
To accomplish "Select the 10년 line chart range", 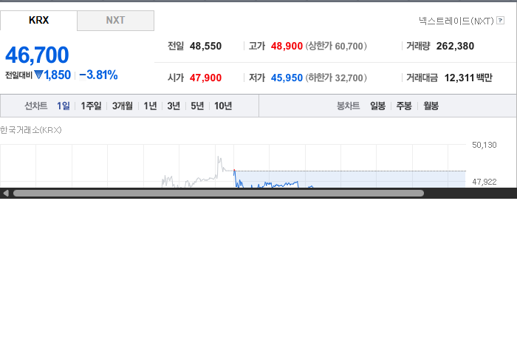I will click(x=223, y=106).
